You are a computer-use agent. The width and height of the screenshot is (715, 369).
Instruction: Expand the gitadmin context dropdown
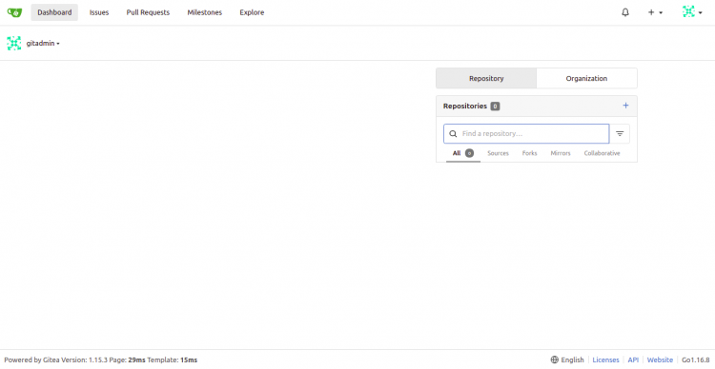point(43,43)
